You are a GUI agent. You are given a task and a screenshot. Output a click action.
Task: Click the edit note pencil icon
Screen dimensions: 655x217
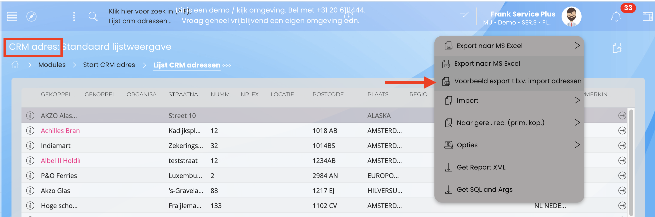(x=464, y=16)
